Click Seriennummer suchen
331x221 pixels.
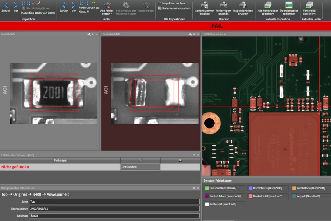tap(176, 8)
